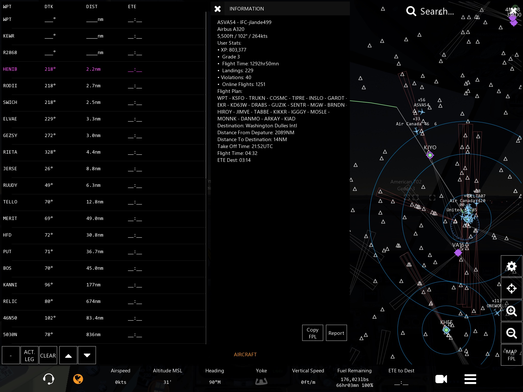Image resolution: width=523 pixels, height=392 pixels.
Task: Click the orange globe map icon
Action: [x=78, y=379]
